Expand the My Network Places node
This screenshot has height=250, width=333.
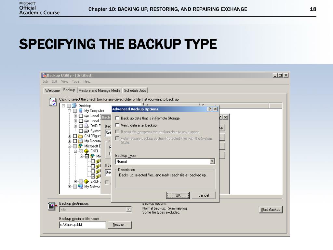click(70, 187)
